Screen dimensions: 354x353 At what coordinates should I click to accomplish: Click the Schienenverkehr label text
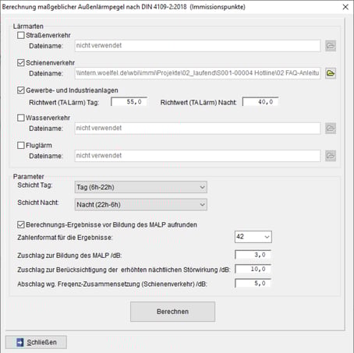pyautogui.click(x=50, y=63)
